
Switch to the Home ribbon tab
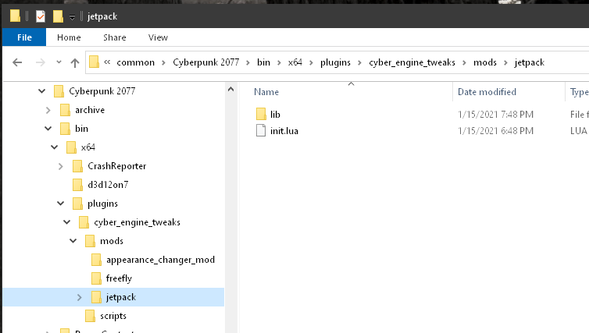point(69,37)
